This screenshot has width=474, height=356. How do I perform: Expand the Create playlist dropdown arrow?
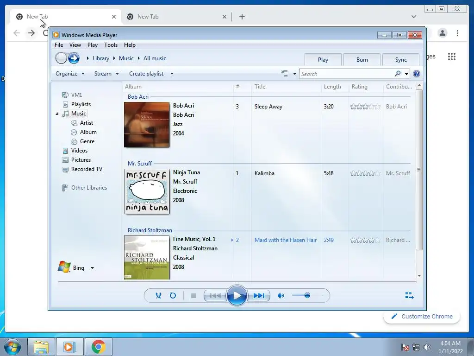(172, 74)
